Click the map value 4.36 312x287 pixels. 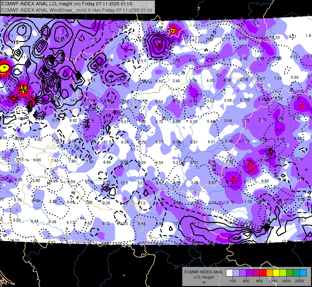(x=54, y=181)
